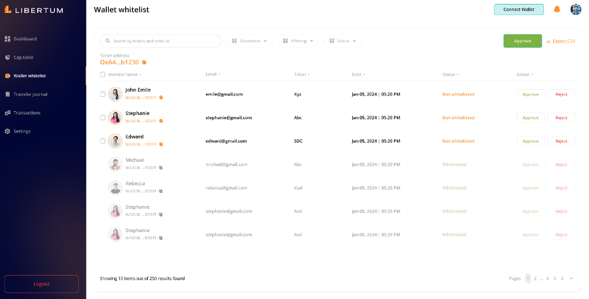Click the Dashboard sidebar icon

pyautogui.click(x=8, y=39)
